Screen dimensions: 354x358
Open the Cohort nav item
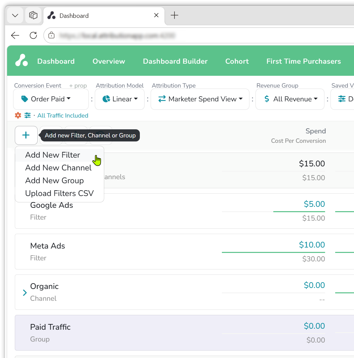click(x=237, y=61)
